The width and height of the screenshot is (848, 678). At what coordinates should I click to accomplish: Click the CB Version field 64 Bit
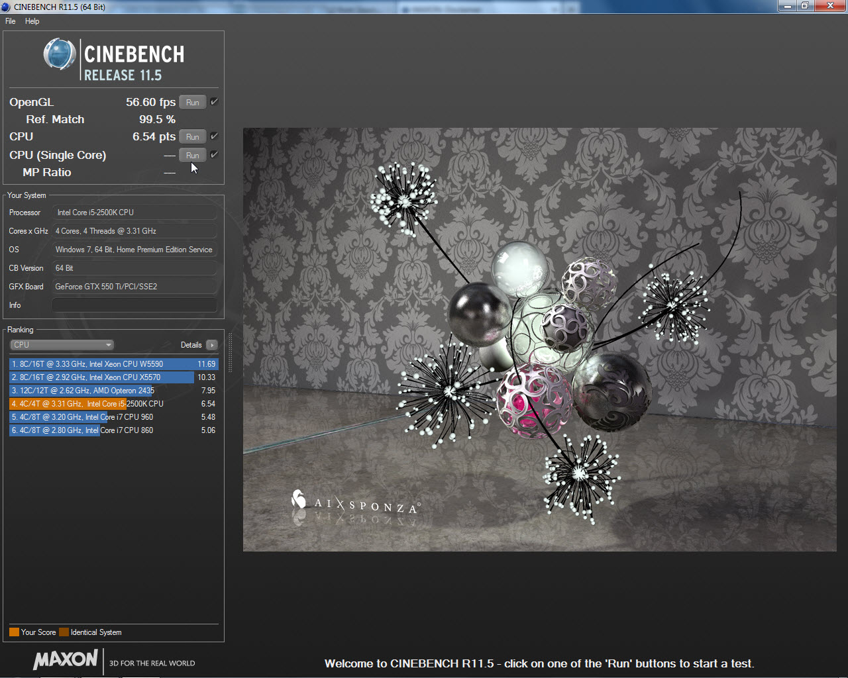(x=134, y=268)
